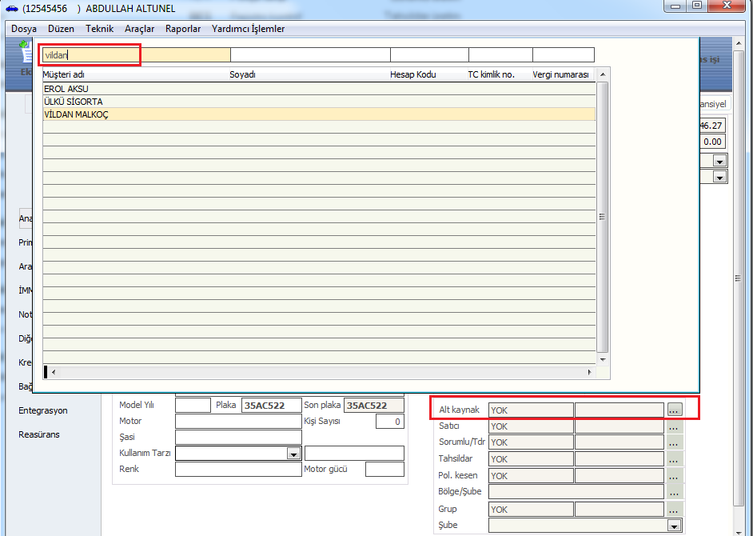Screen dimensions: 753x536
Task: Open the Yardımcı İşlemler menu
Action: [x=248, y=29]
